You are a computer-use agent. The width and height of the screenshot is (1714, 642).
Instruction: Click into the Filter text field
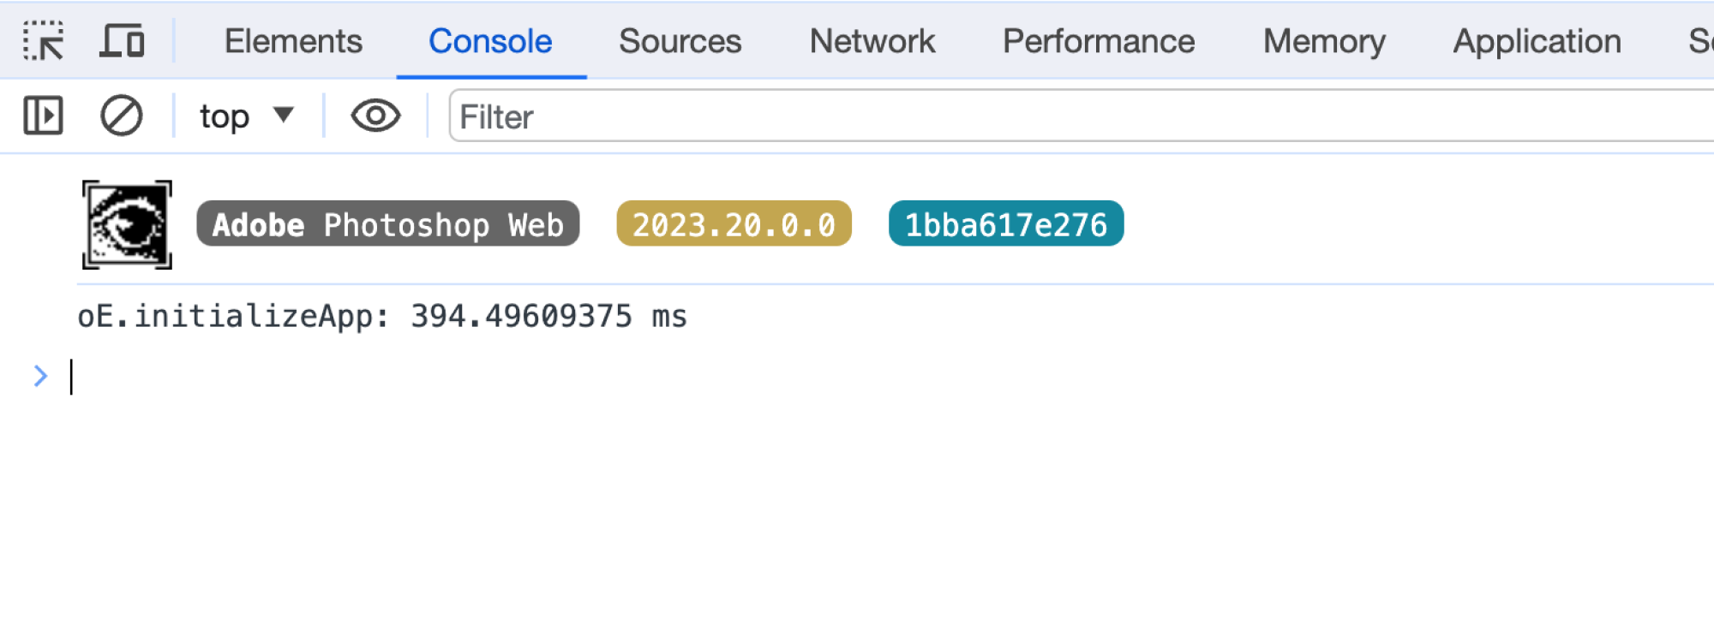1028,116
